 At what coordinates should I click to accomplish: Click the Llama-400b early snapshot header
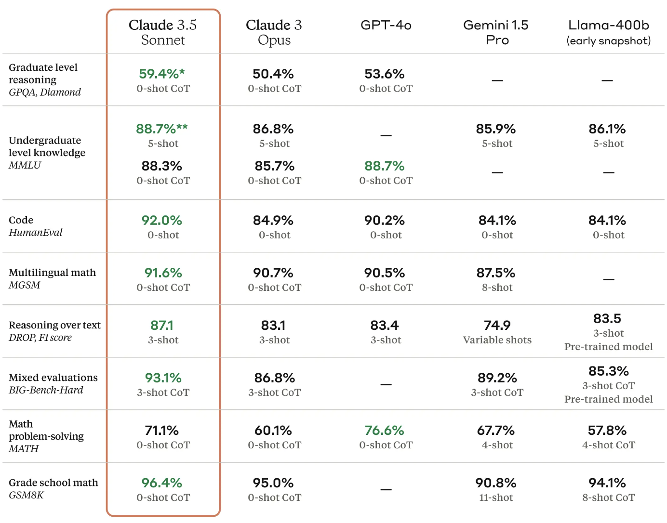click(608, 32)
